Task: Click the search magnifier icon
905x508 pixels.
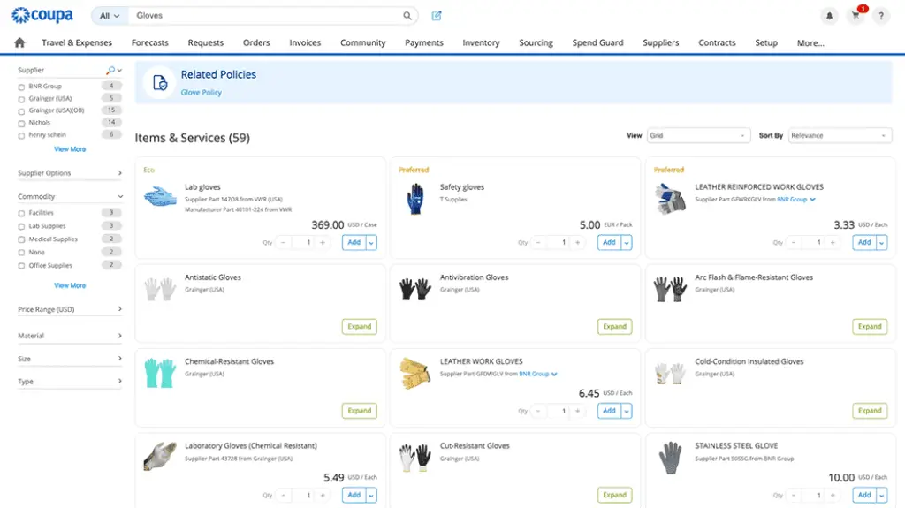Action: pos(407,16)
